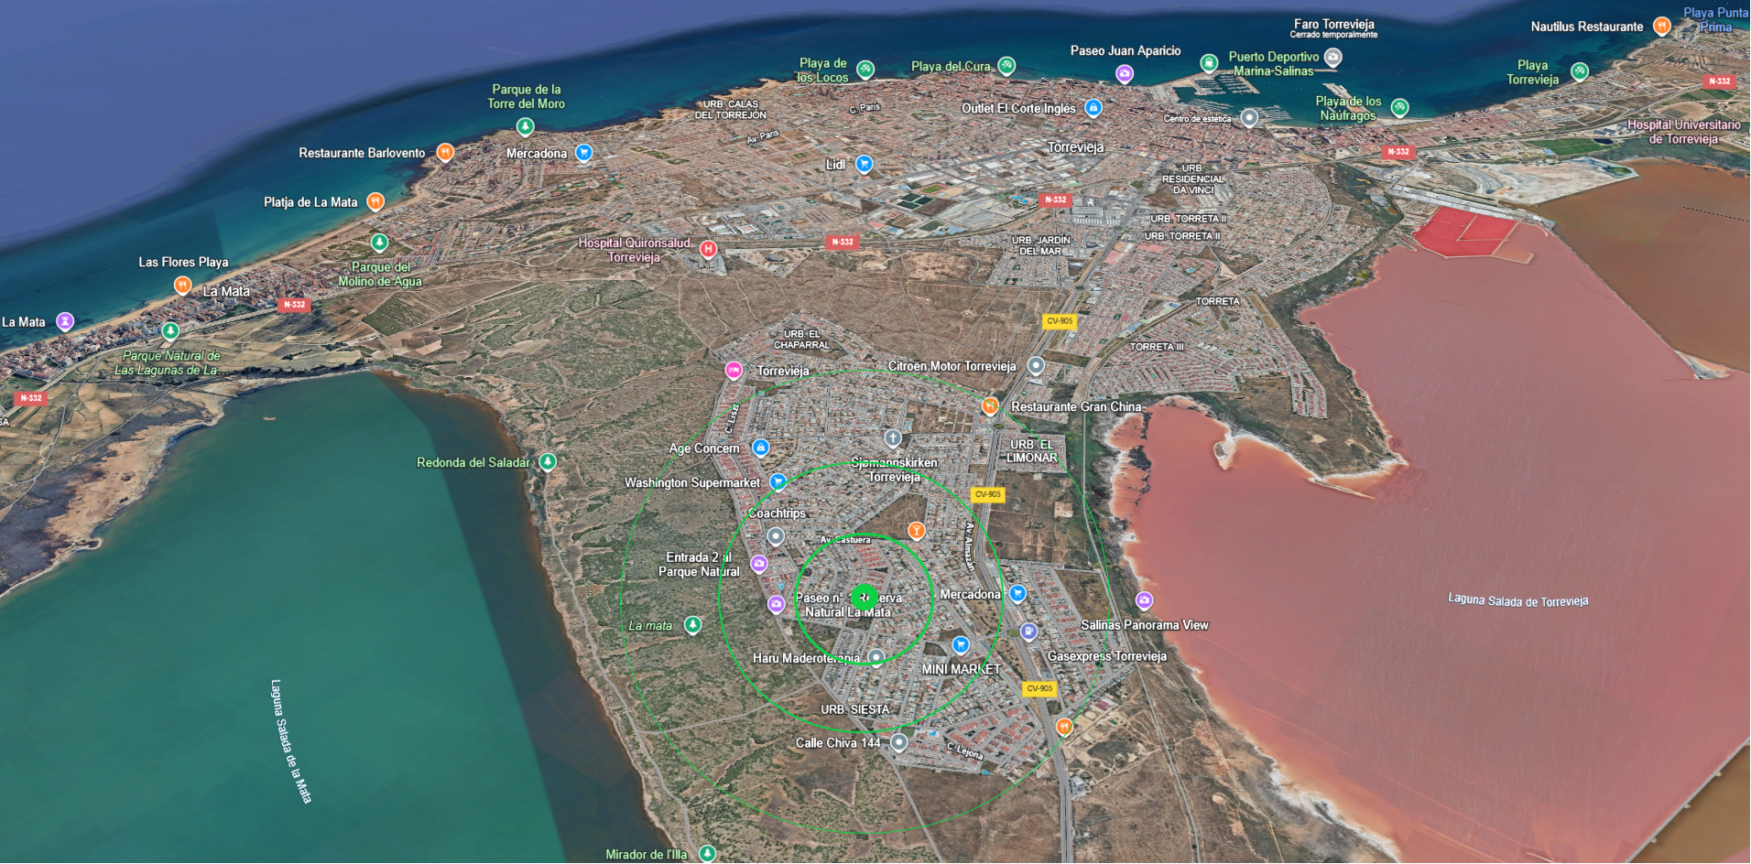Select the Redonda del Saladar park pin

click(x=548, y=461)
